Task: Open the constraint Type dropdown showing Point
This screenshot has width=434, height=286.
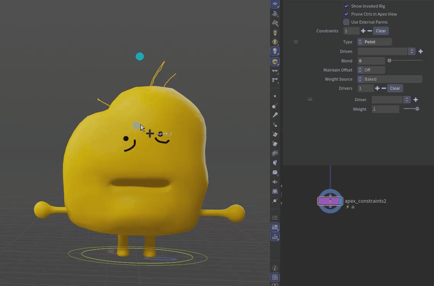Action: click(x=375, y=42)
